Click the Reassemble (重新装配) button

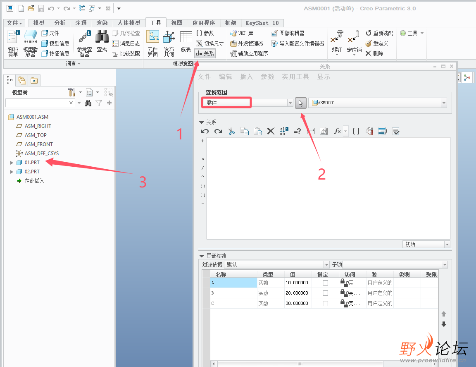[379, 33]
